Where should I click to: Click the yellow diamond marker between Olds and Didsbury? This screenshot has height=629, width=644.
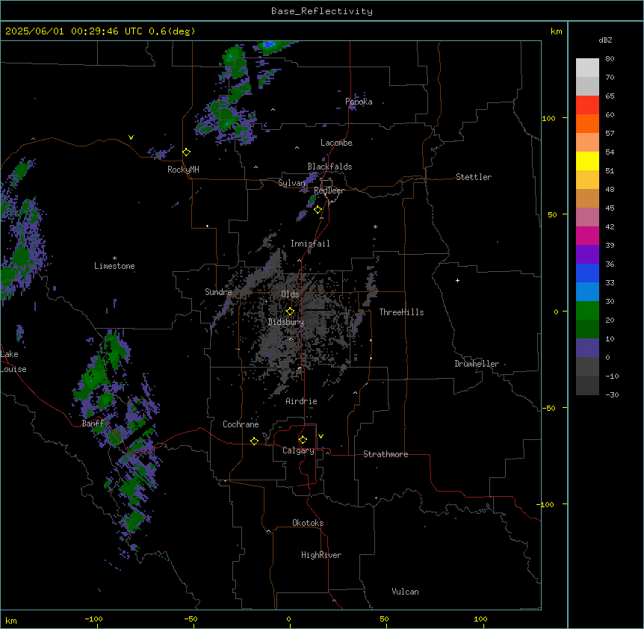(x=291, y=312)
